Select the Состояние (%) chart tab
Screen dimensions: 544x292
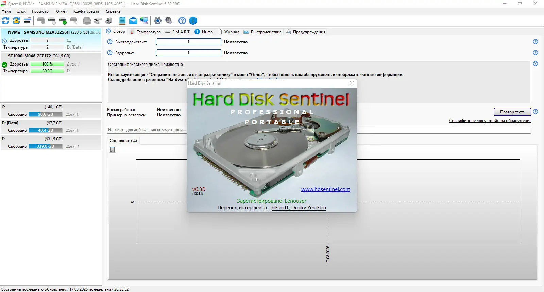pyautogui.click(x=123, y=141)
